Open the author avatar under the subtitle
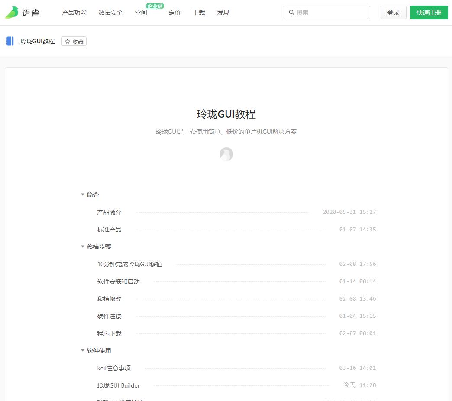The height and width of the screenshot is (401, 452). coord(226,154)
